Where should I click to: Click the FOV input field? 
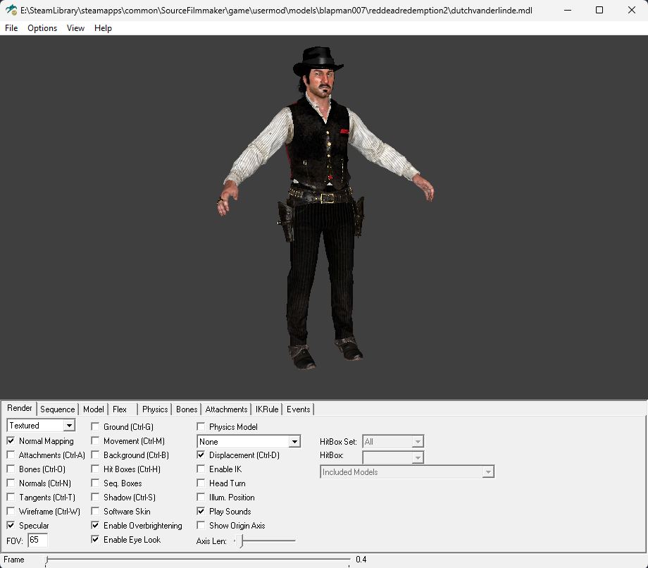[x=37, y=540]
